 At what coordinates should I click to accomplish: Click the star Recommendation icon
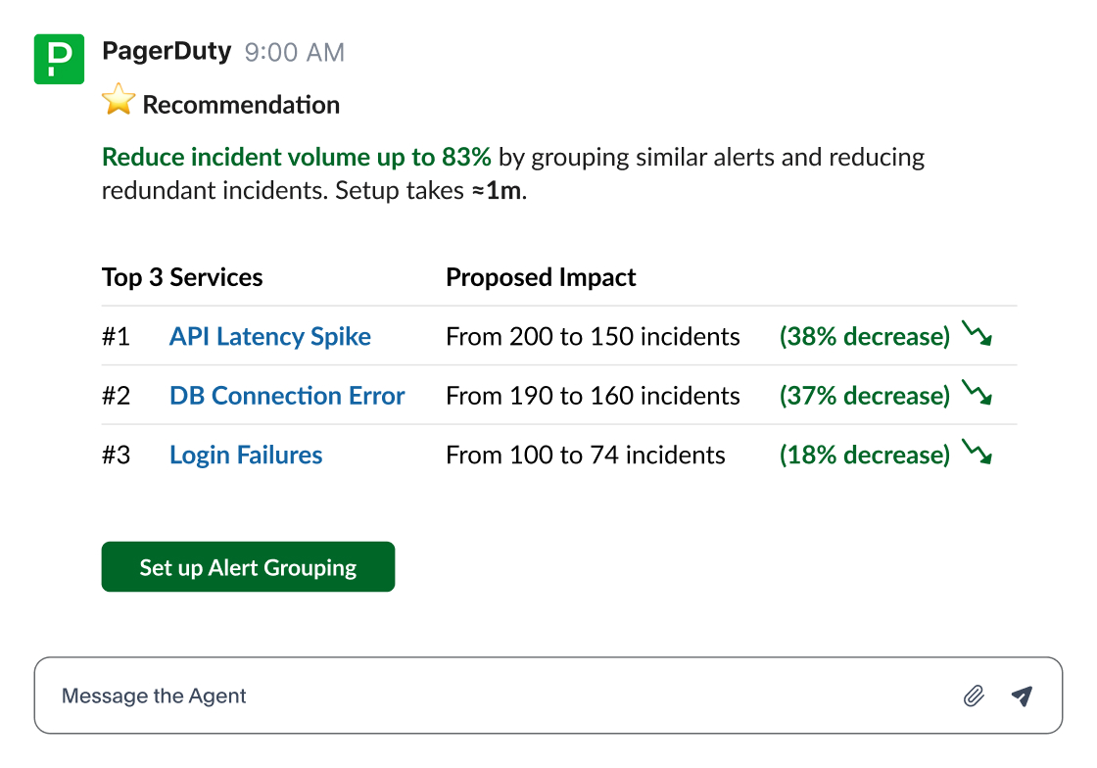(x=119, y=99)
